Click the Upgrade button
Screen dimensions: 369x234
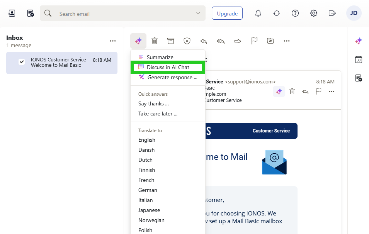point(227,13)
